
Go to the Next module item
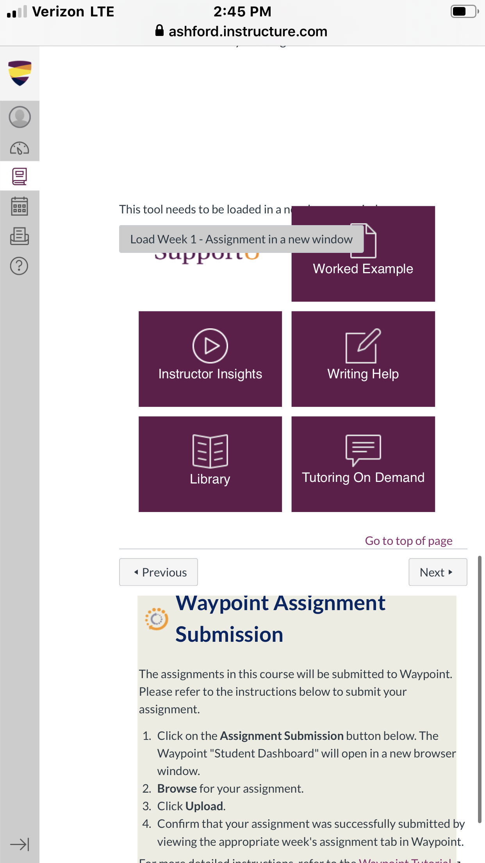(x=438, y=572)
